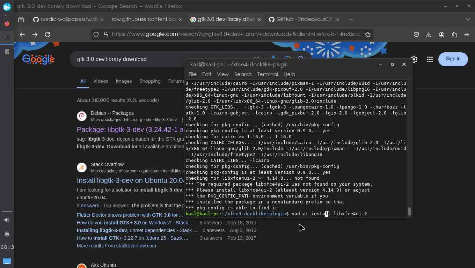The image size is (475, 268).
Task: Click the Google search box text
Action: point(112,59)
